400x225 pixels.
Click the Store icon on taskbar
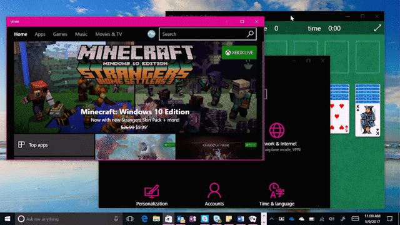tap(168, 219)
